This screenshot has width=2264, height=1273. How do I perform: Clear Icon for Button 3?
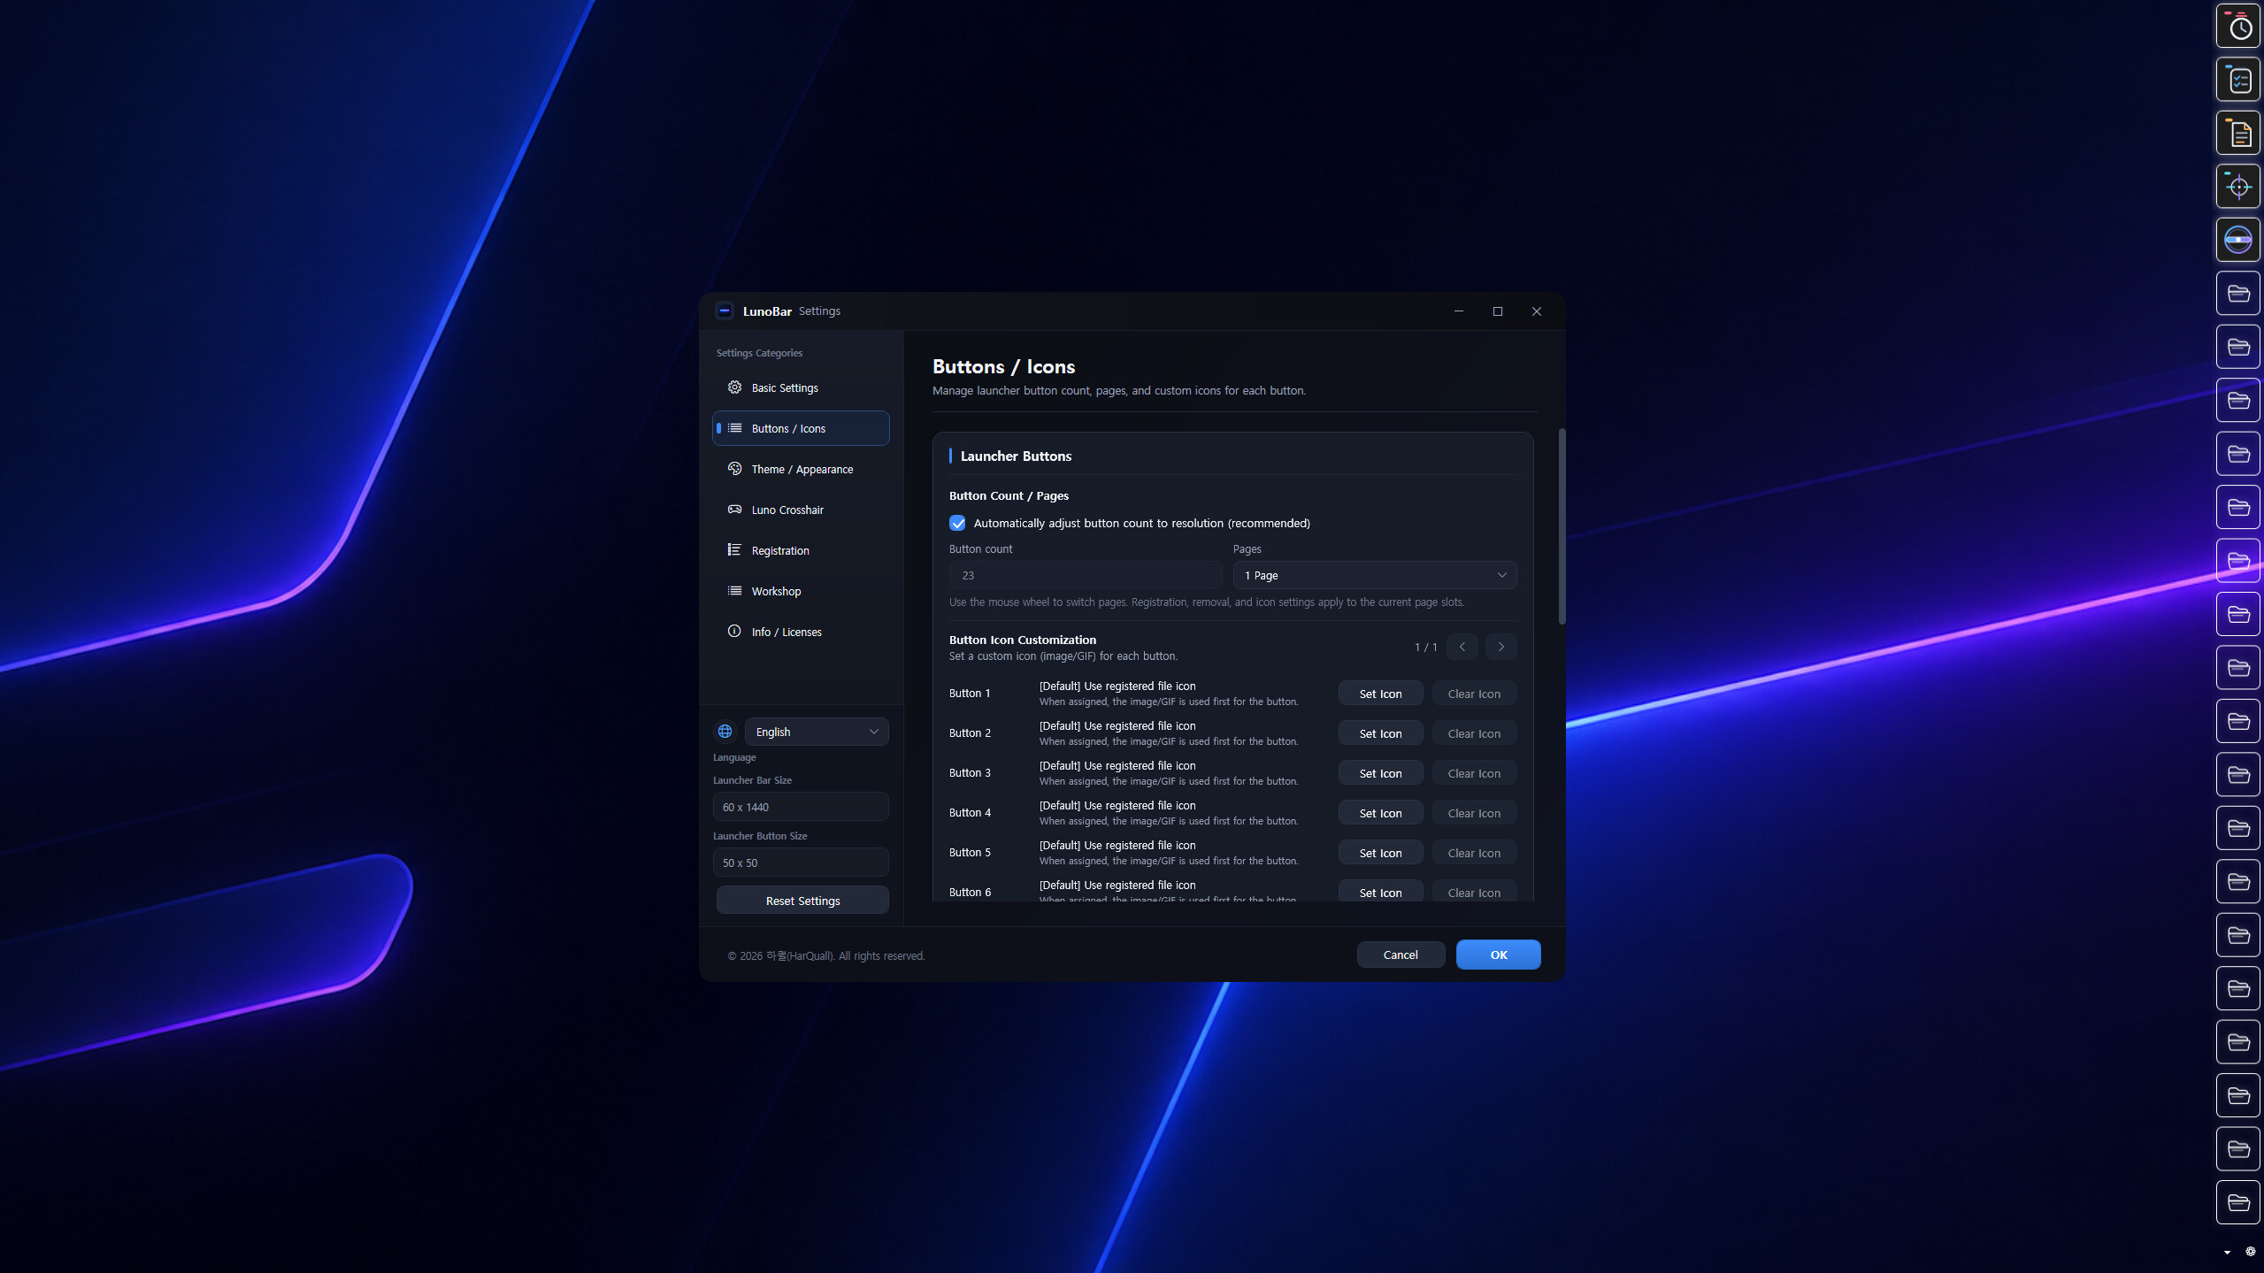coord(1474,773)
